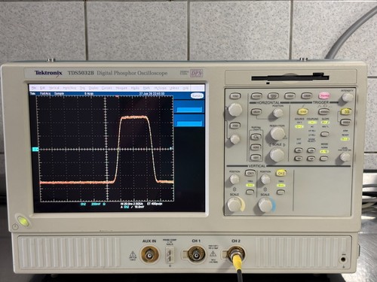Viewport: 377px width, 282px height.
Task: Push the SINGLE acquisition button
Action: [x=345, y=123]
